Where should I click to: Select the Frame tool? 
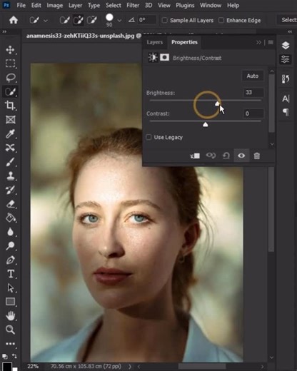[11, 119]
